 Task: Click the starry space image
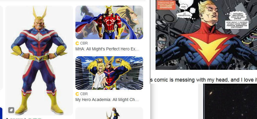[230, 101]
